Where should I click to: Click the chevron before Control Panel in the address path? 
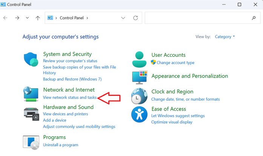56,18
